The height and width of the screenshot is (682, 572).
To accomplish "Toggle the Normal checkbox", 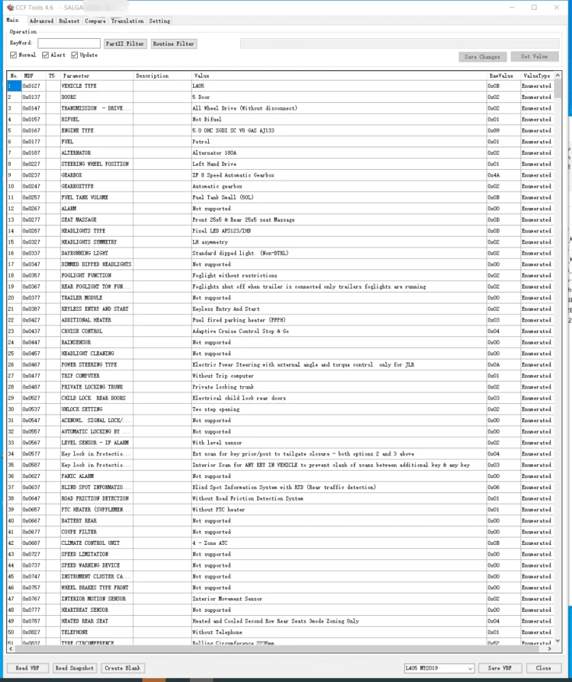I will (x=14, y=55).
